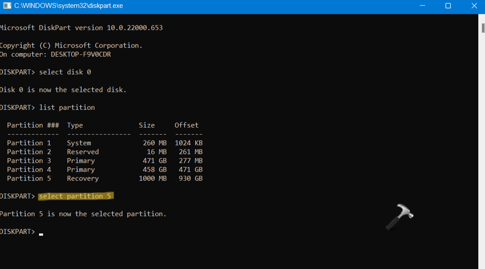This screenshot has height=269, width=485.
Task: Click the highlighted 'select partition 5' command
Action: (76, 196)
